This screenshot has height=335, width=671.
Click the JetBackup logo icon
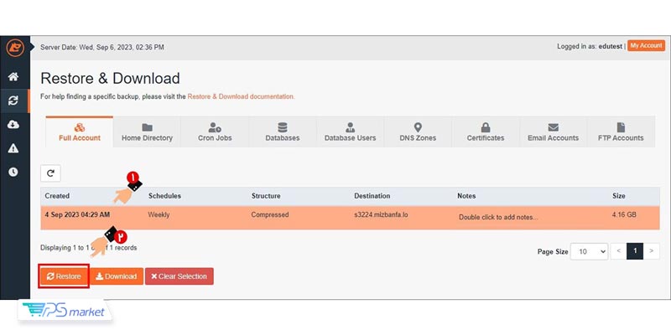(13, 47)
